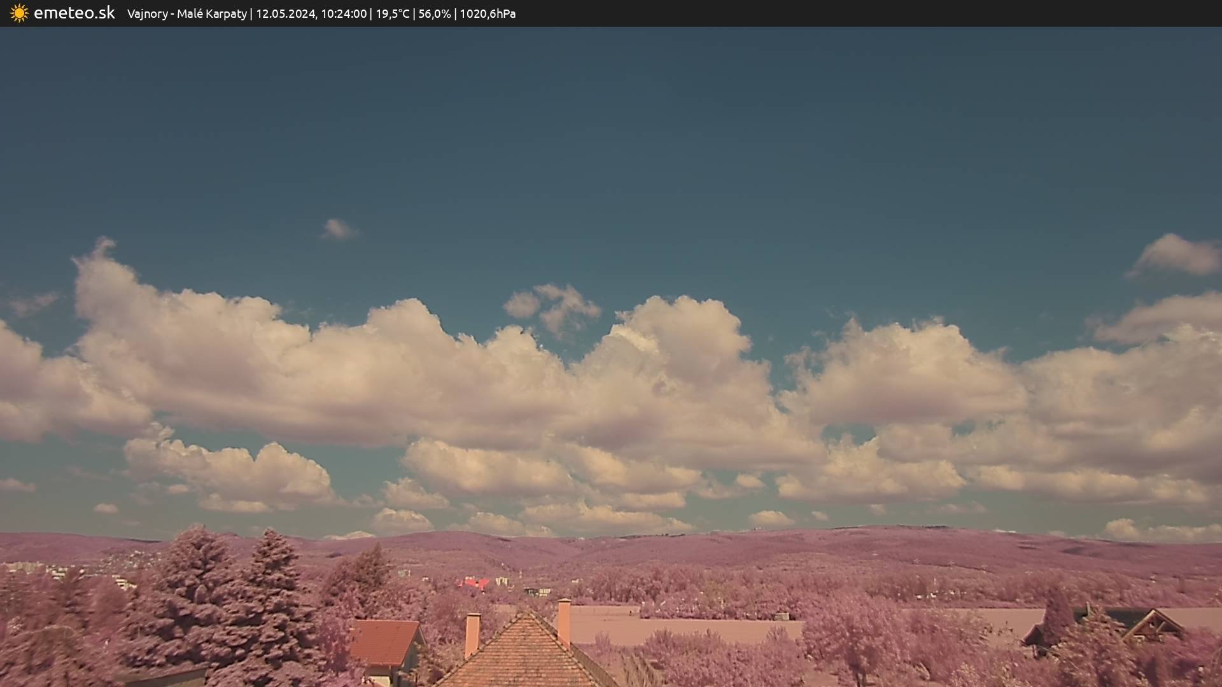1222x687 pixels.
Task: Click the sun logo icon
Action: [19, 13]
